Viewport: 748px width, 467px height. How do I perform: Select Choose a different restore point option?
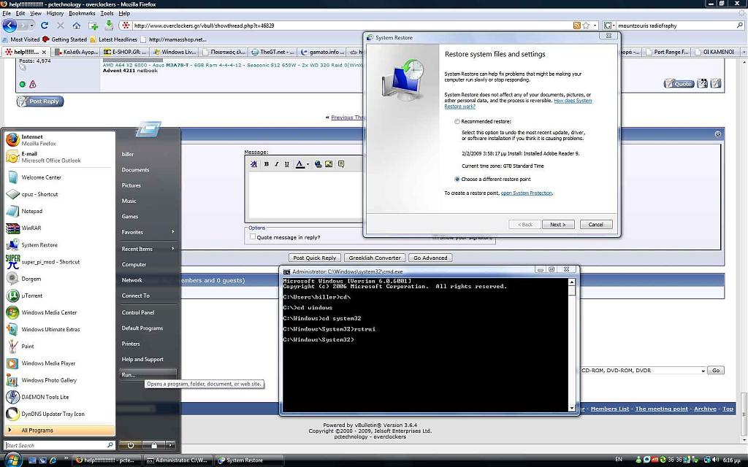[x=457, y=180]
